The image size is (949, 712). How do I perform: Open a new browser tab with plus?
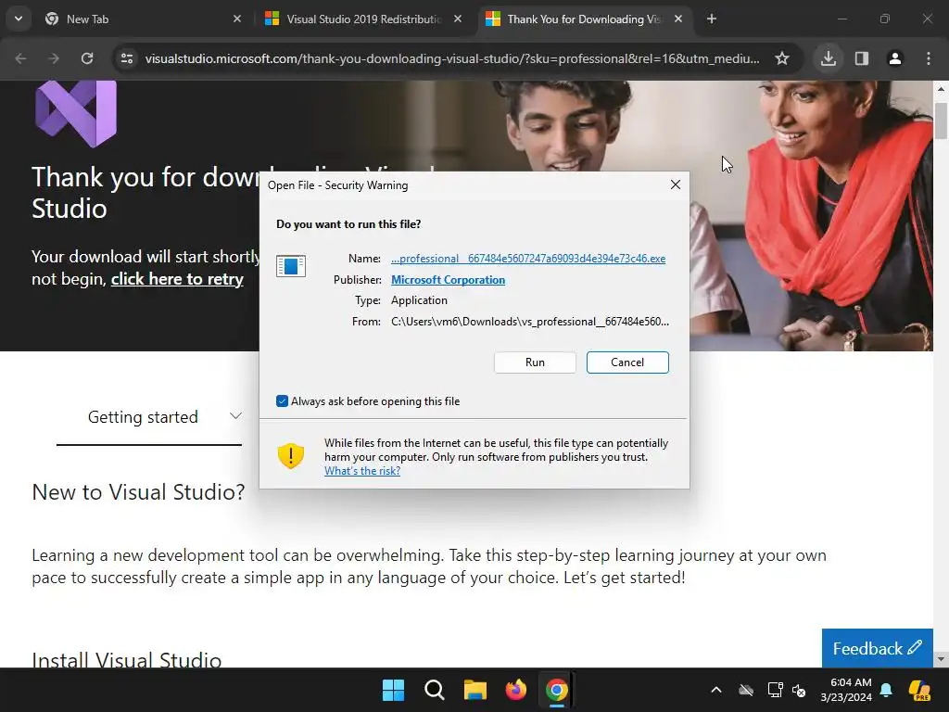(712, 19)
